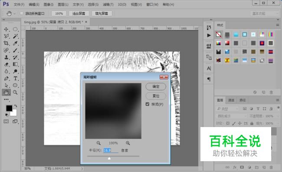Select the Clone Stamp tool

(6, 57)
